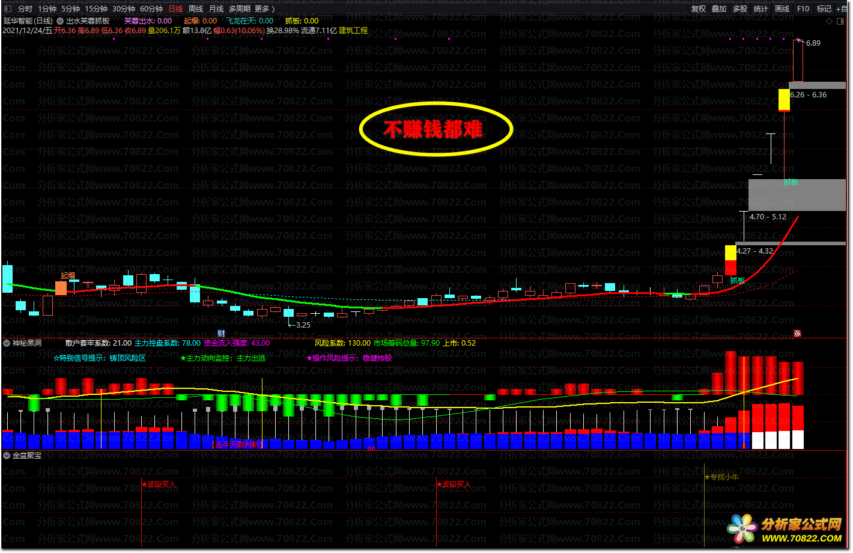Screen dimensions: 853x553
Task: Click the 4.27 - 4.32 gap label
Action: coord(755,251)
